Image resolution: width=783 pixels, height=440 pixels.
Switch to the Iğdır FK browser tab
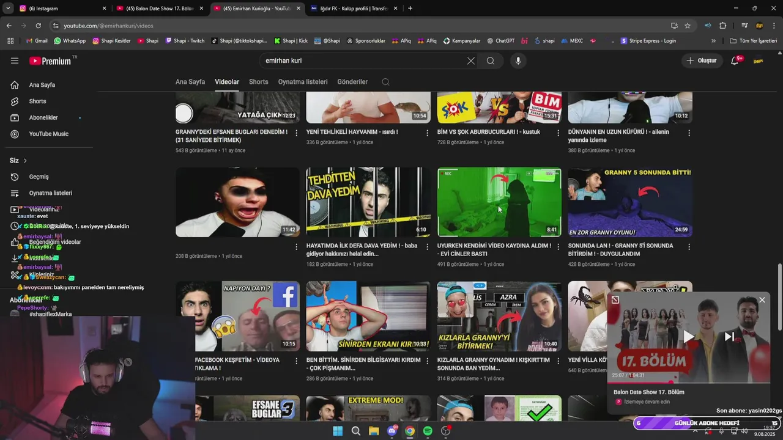pyautogui.click(x=354, y=9)
